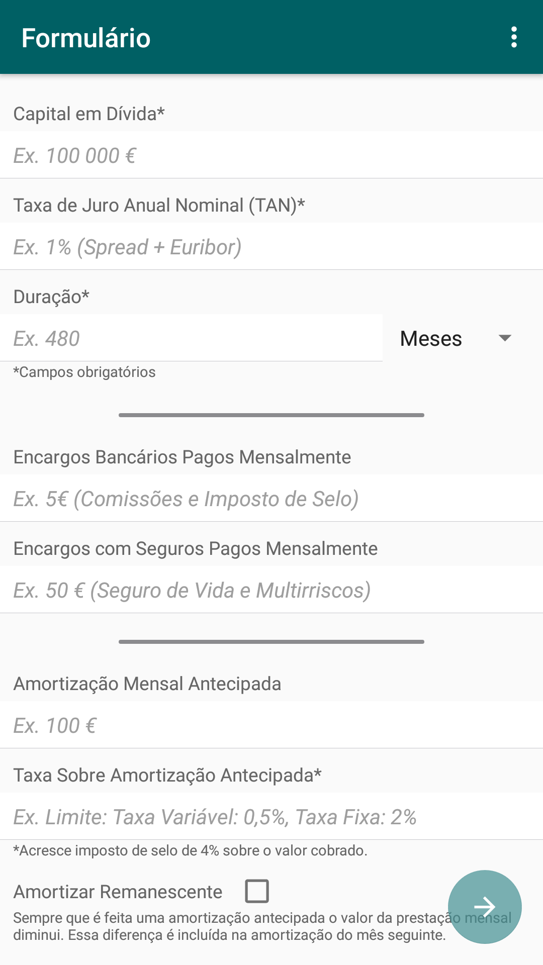Image resolution: width=543 pixels, height=965 pixels.
Task: Open the three-dot overflow menu
Action: (513, 37)
